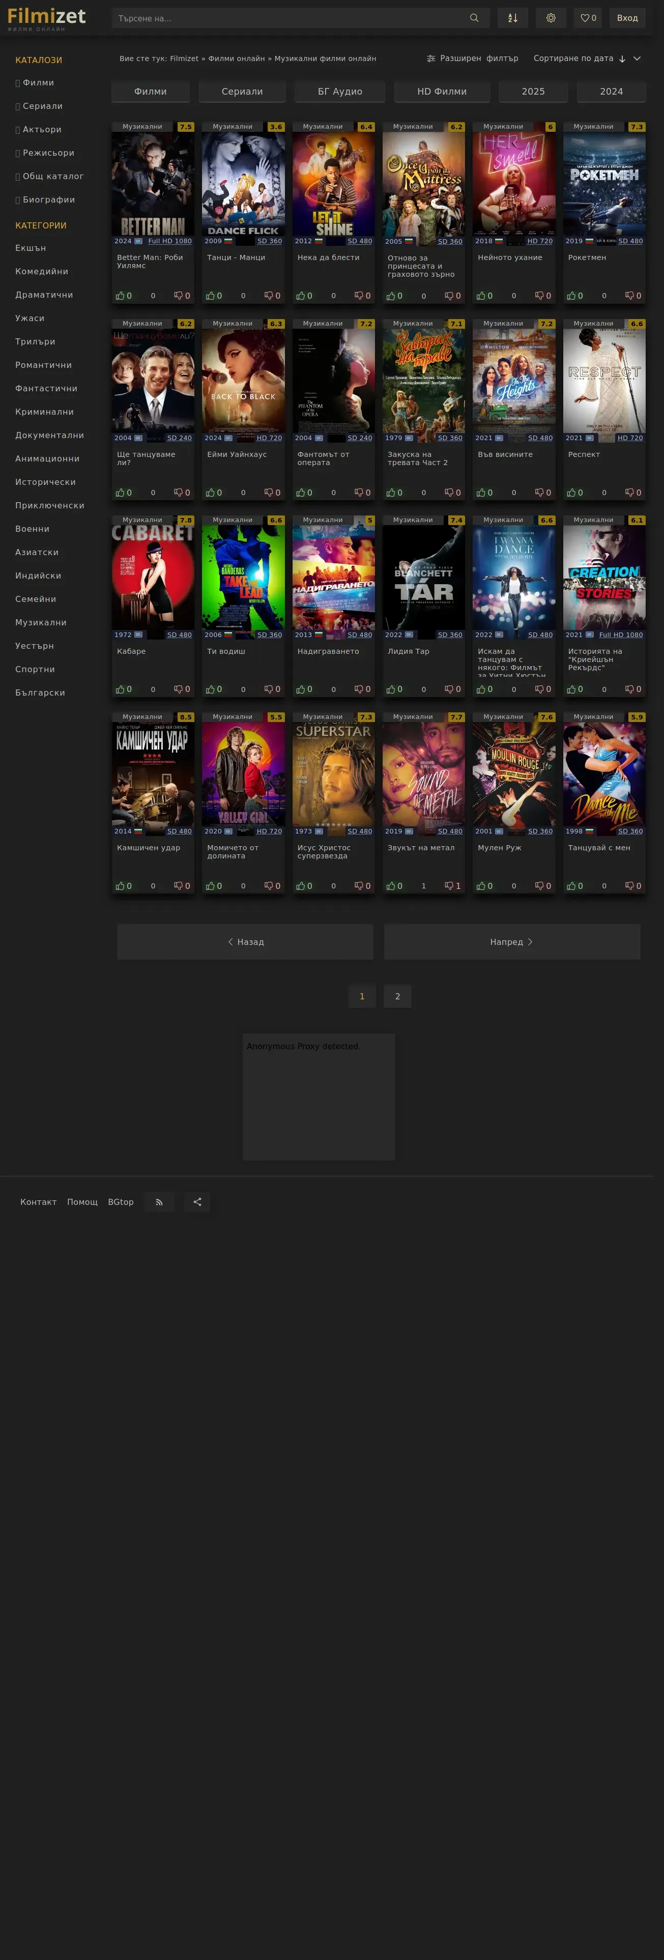Click the Напред next page button
Image resolution: width=664 pixels, height=1960 pixels.
(x=512, y=942)
